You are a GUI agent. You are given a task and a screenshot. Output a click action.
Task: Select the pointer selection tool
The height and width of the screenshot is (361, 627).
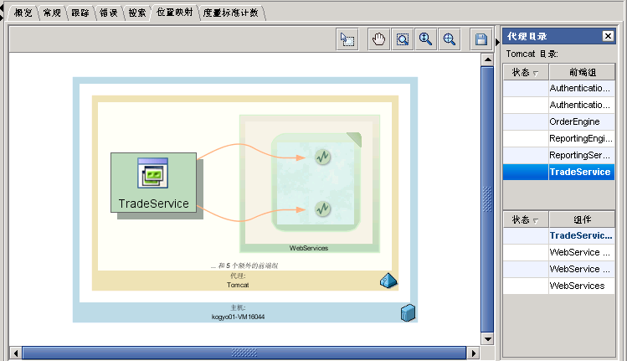tap(347, 39)
